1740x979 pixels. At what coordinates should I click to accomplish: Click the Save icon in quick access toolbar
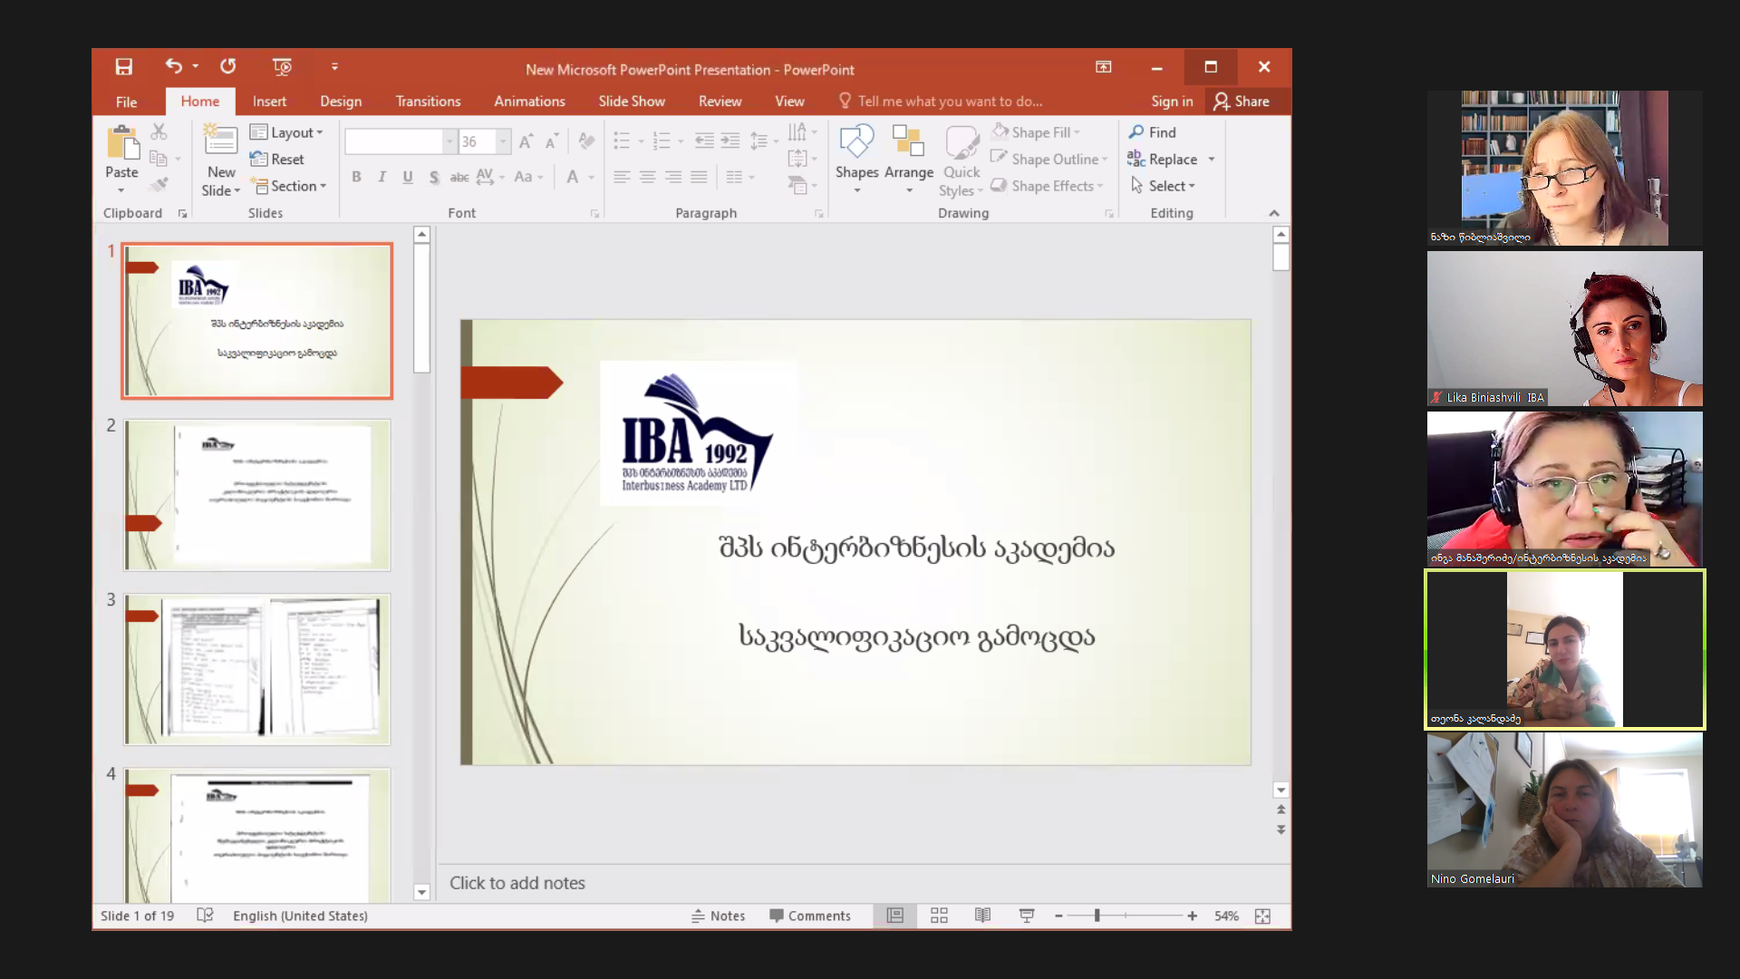(x=124, y=67)
